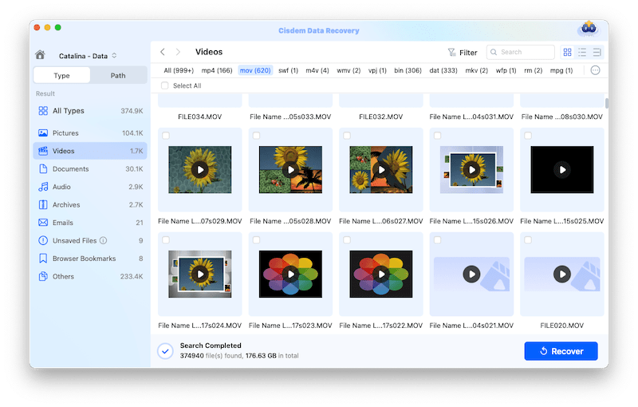The width and height of the screenshot is (638, 407).
Task: Open the Filter options
Action: tap(463, 53)
